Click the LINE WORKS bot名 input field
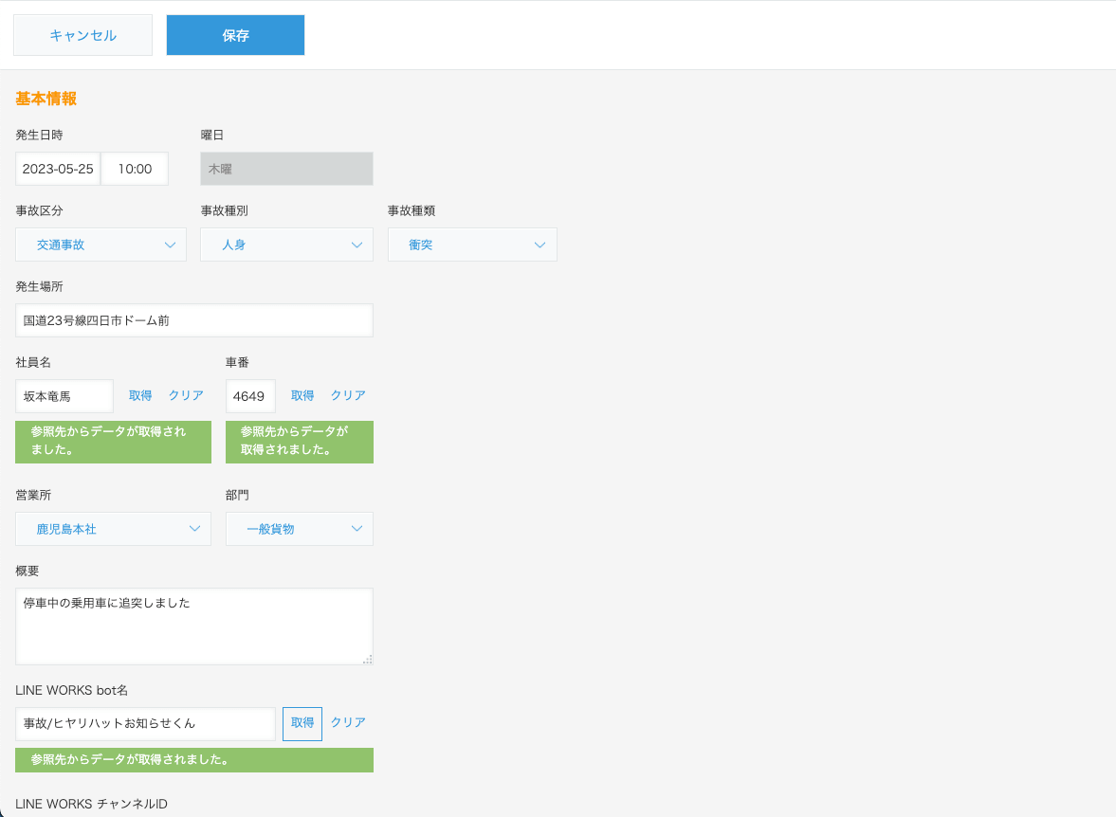The height and width of the screenshot is (817, 1116). point(145,724)
